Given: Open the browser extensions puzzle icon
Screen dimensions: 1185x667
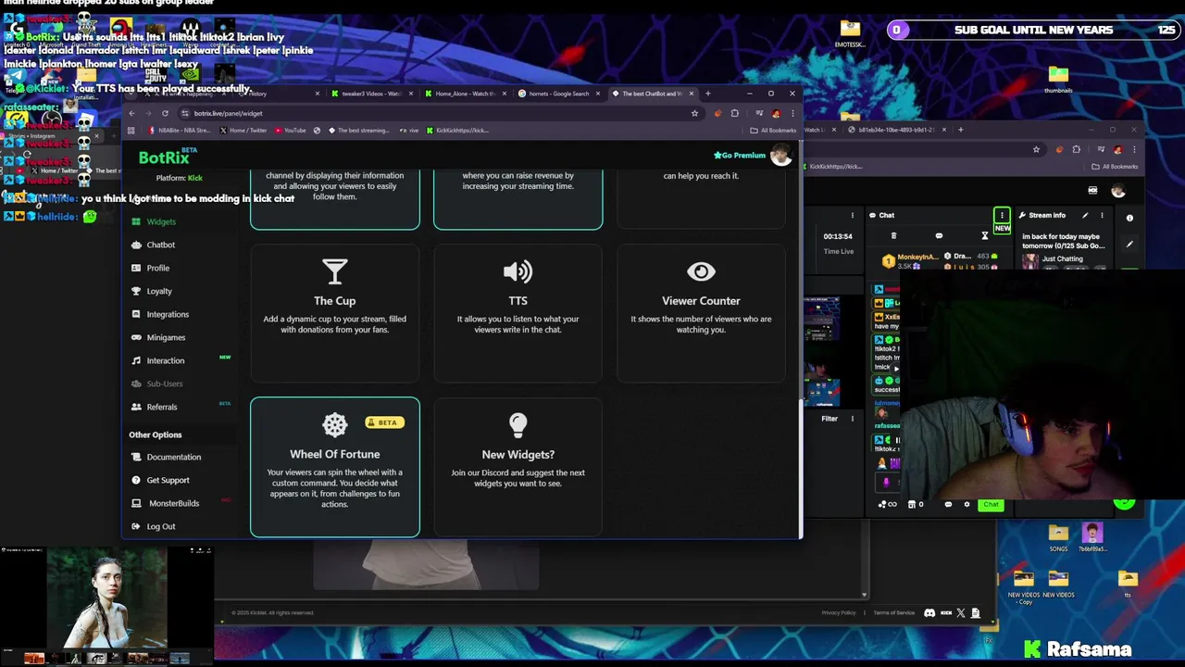Looking at the screenshot, I should point(734,113).
